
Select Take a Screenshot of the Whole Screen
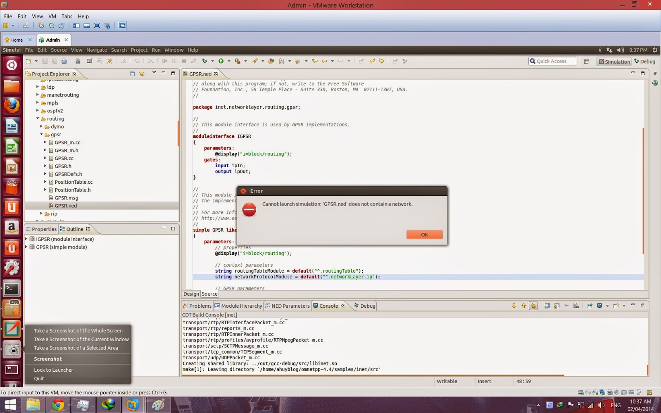(x=78, y=330)
